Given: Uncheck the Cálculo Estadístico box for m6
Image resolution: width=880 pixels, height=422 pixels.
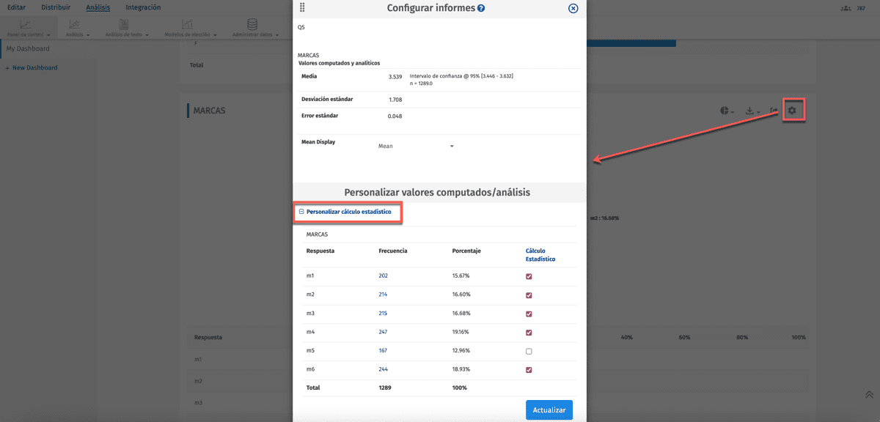Looking at the screenshot, I should point(529,371).
